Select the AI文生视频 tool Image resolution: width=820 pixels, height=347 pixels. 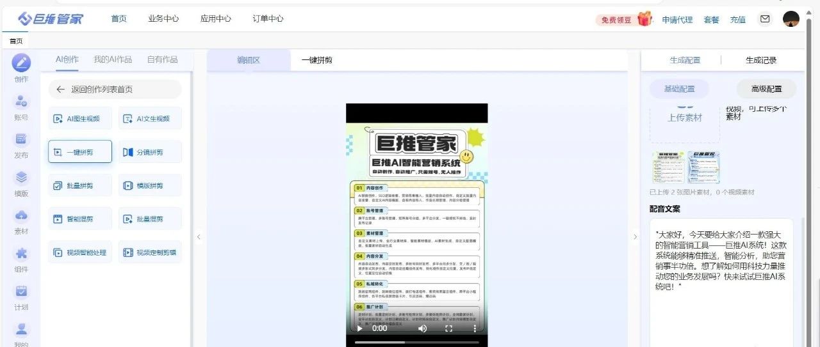tap(150, 118)
